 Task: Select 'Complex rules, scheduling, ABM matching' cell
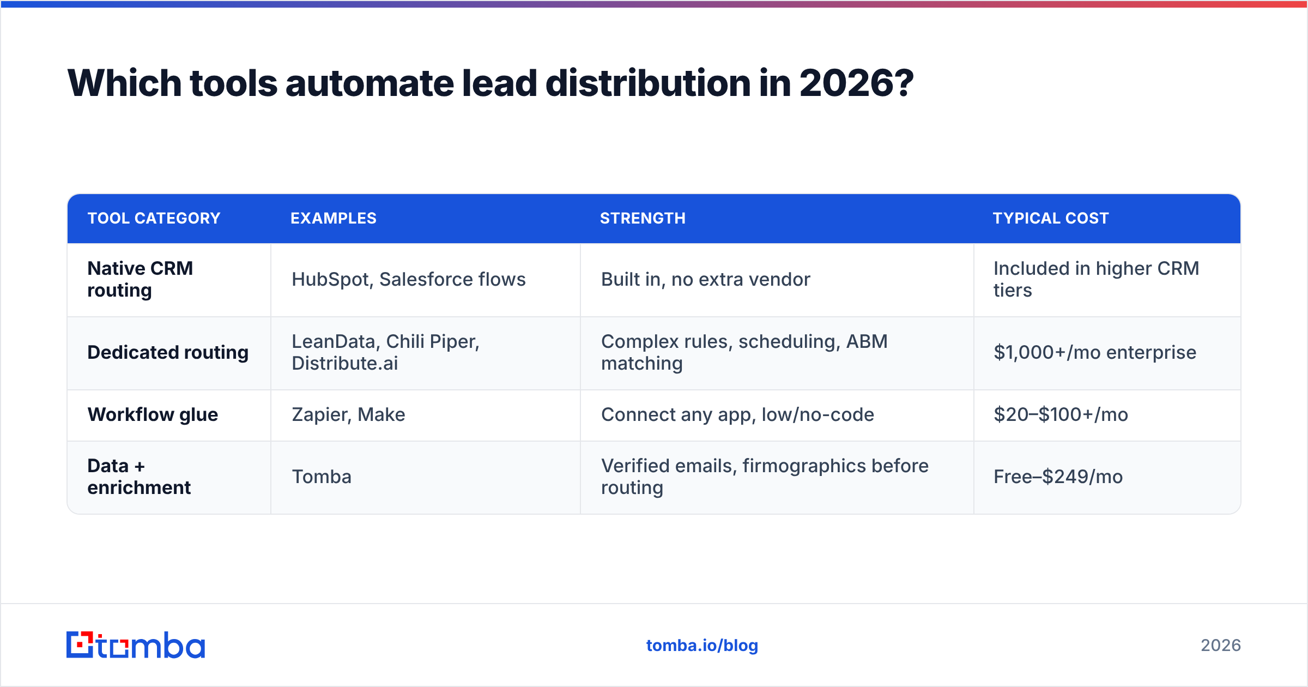point(777,353)
